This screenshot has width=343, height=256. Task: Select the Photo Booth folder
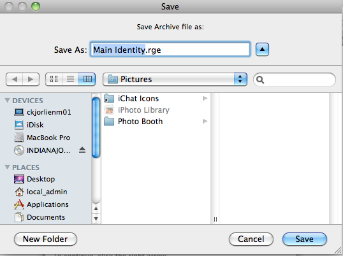click(x=156, y=121)
